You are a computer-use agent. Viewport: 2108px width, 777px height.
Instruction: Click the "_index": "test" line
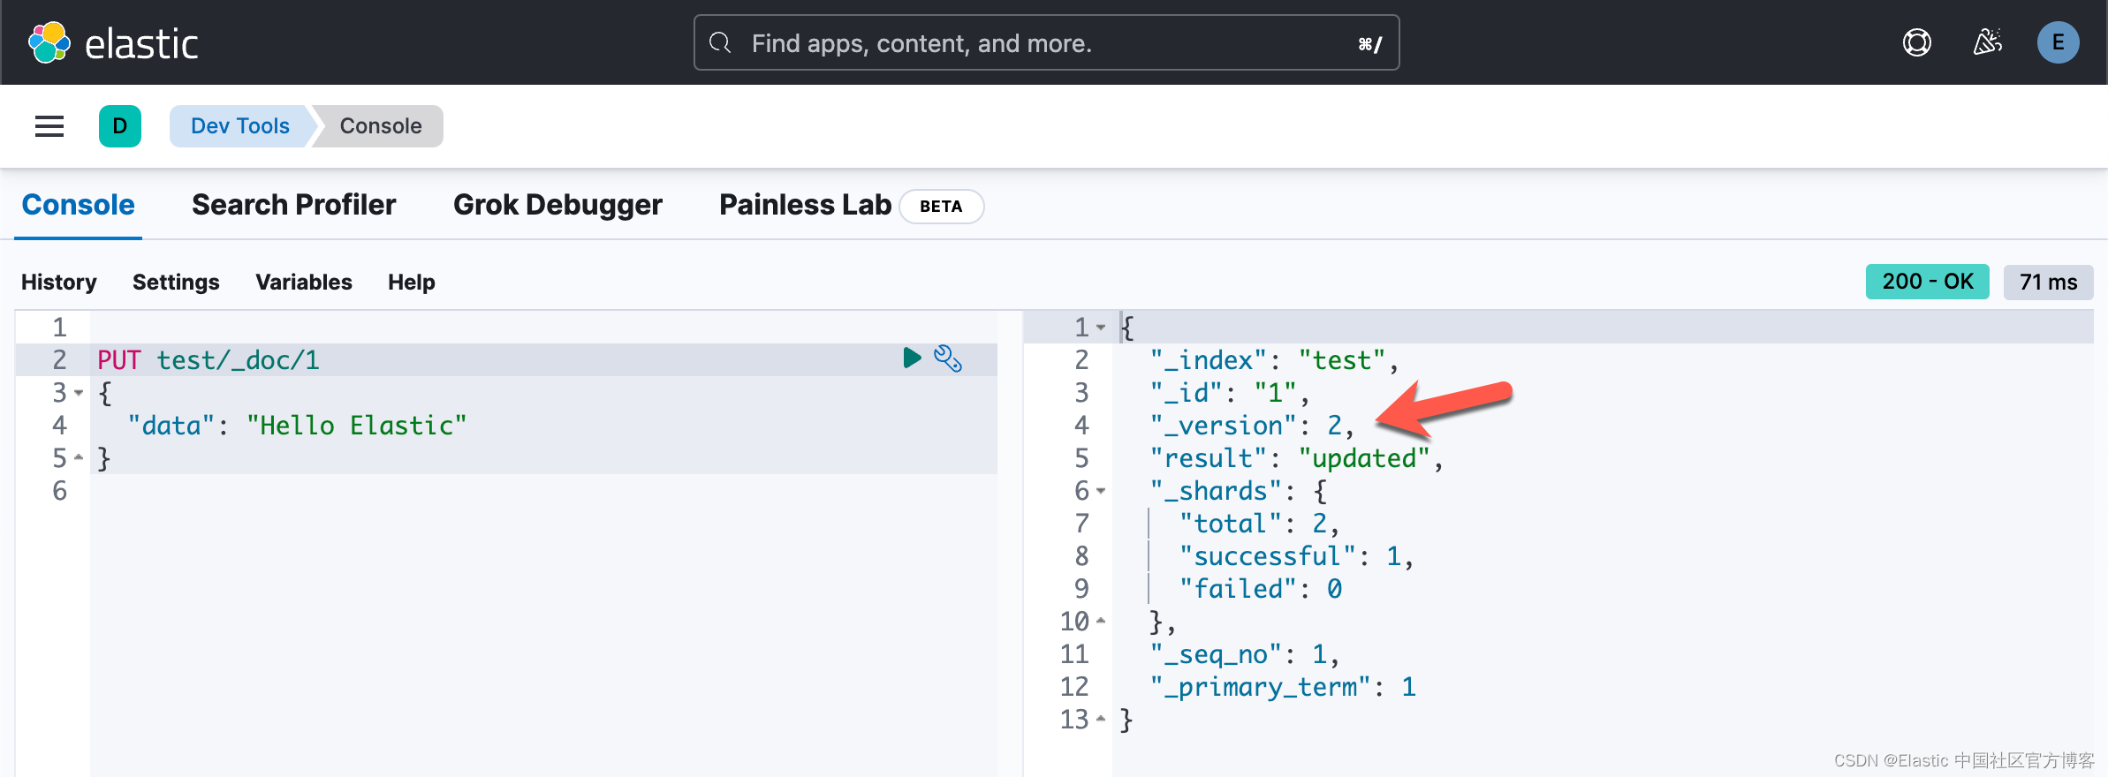[x=1274, y=360]
